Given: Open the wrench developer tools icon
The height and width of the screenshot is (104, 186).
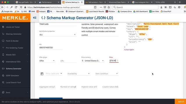Looking at the screenshot, I should (12, 7).
